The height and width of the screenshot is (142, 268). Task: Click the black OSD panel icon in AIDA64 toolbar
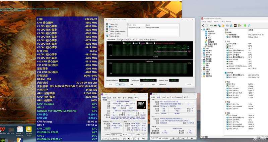pyautogui.click(x=235, y=26)
